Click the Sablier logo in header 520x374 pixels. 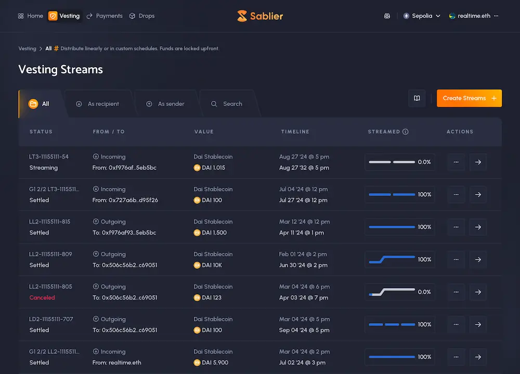260,16
